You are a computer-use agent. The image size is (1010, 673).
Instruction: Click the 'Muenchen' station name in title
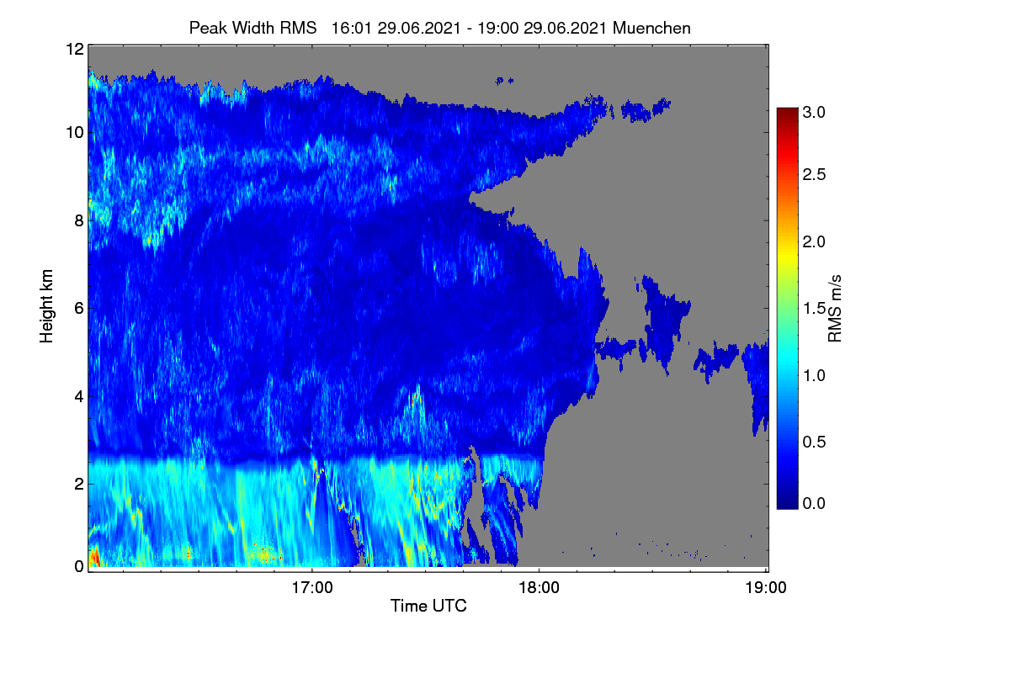pyautogui.click(x=652, y=28)
